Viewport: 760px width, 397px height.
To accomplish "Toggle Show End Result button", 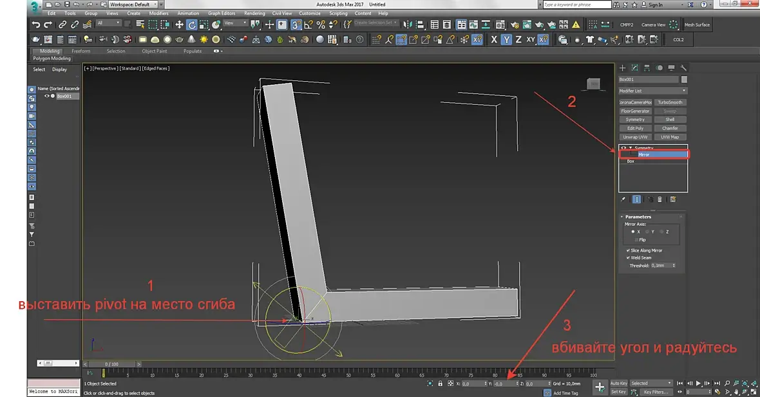I will pos(636,199).
